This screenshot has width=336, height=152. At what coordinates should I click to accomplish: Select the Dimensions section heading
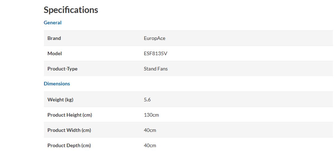click(57, 84)
